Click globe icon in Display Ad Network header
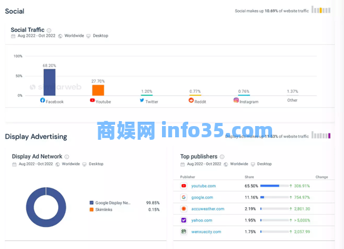The height and width of the screenshot is (249, 344). click(58, 164)
